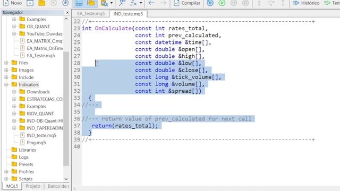This screenshot has height=191, width=340.
Task: Switch to the EA_Teste.mq5 tab
Action: pyautogui.click(x=91, y=14)
